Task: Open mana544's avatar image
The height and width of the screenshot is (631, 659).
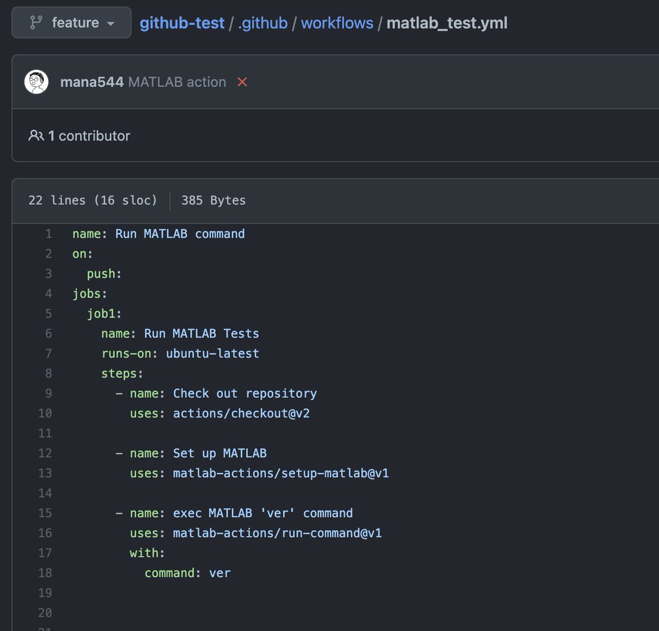Action: pyautogui.click(x=37, y=82)
